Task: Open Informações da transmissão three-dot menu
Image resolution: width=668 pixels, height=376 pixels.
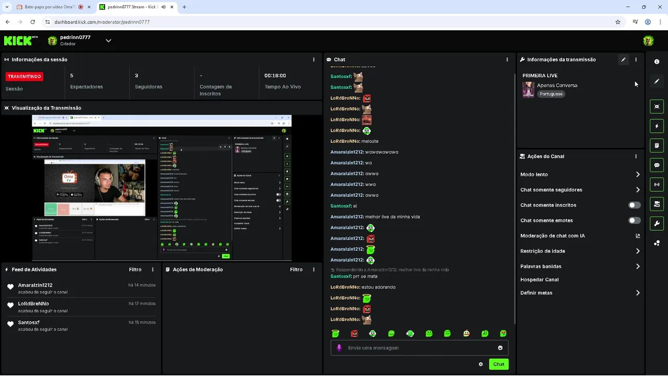Action: (636, 60)
